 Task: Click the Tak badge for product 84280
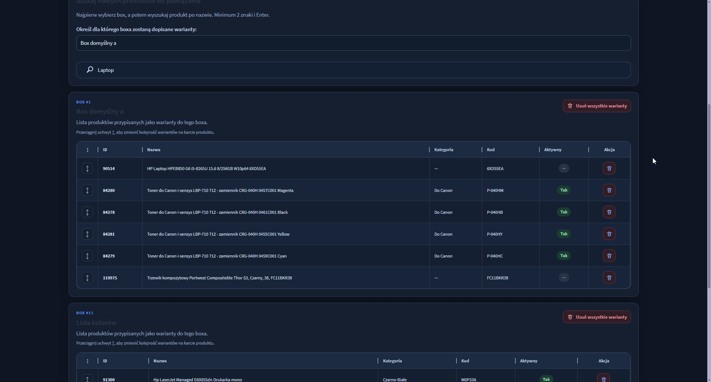point(564,190)
